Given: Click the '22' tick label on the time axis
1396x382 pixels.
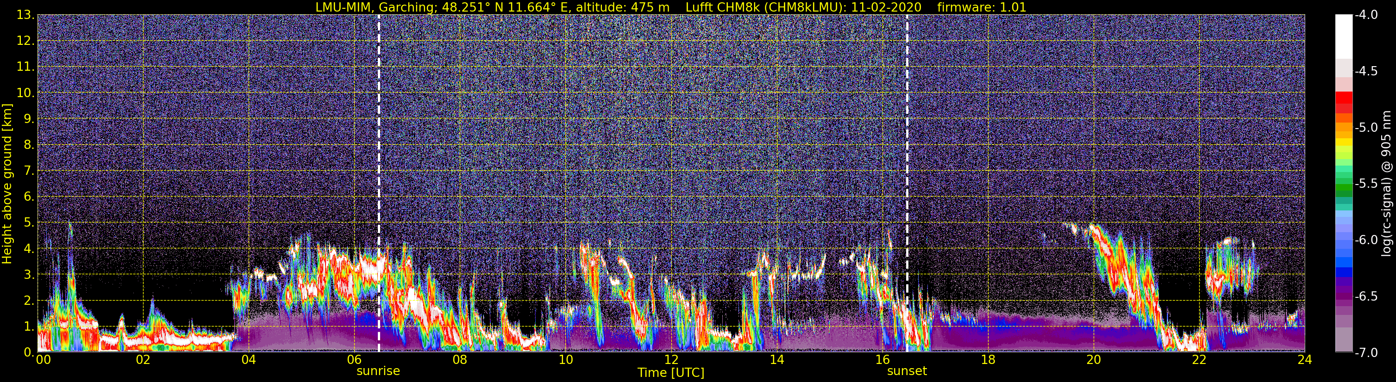Looking at the screenshot, I should (x=1199, y=360).
